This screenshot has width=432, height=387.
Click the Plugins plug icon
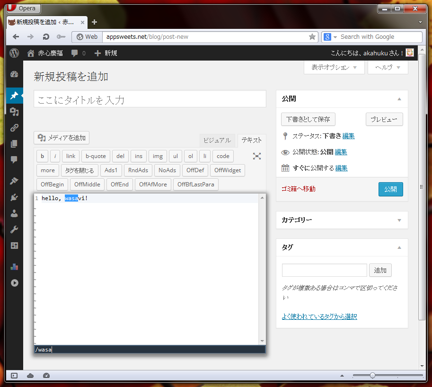(14, 196)
